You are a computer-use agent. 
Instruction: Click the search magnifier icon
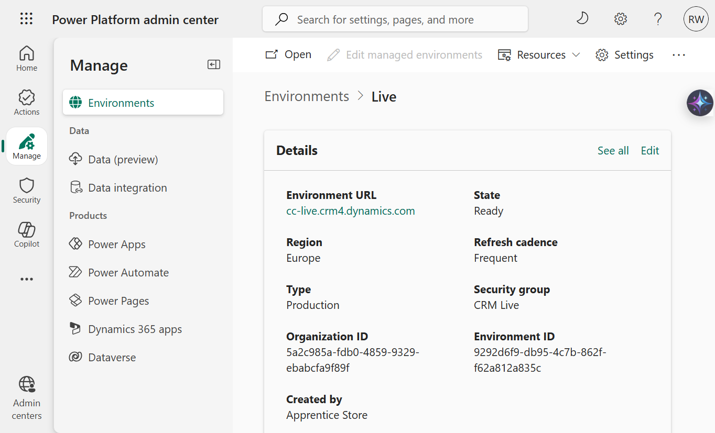(281, 19)
